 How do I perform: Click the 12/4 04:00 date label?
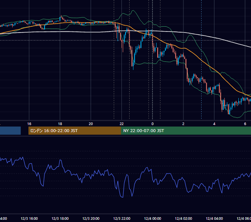(x=214, y=219)
